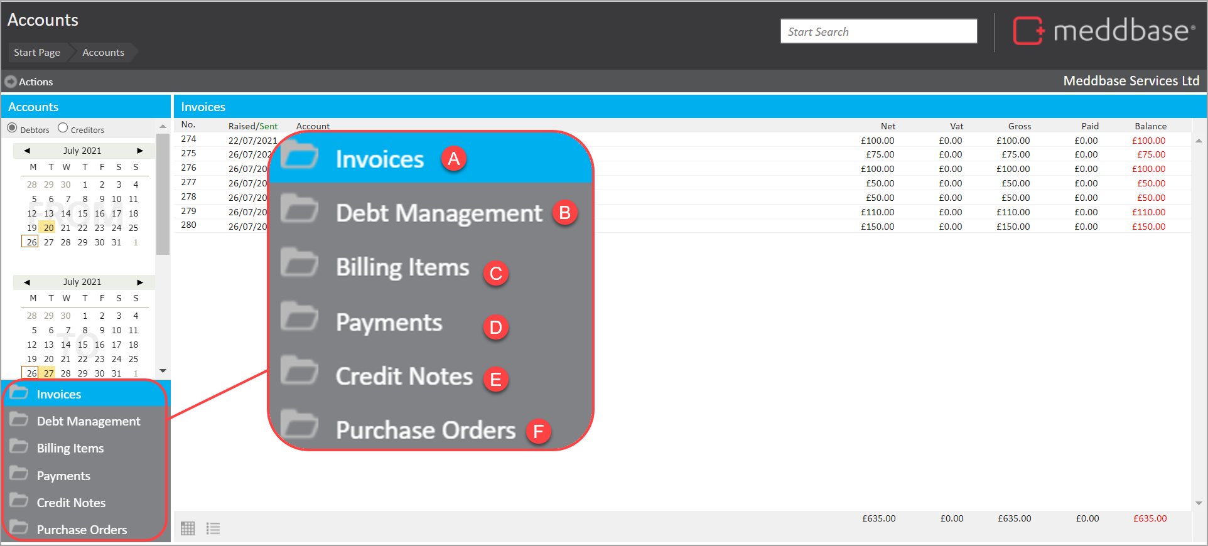Click the invoice list scroll down arrow
1208x546 pixels.
(1199, 503)
